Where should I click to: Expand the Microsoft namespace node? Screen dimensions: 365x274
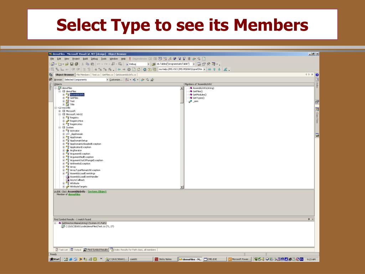pos(60,111)
